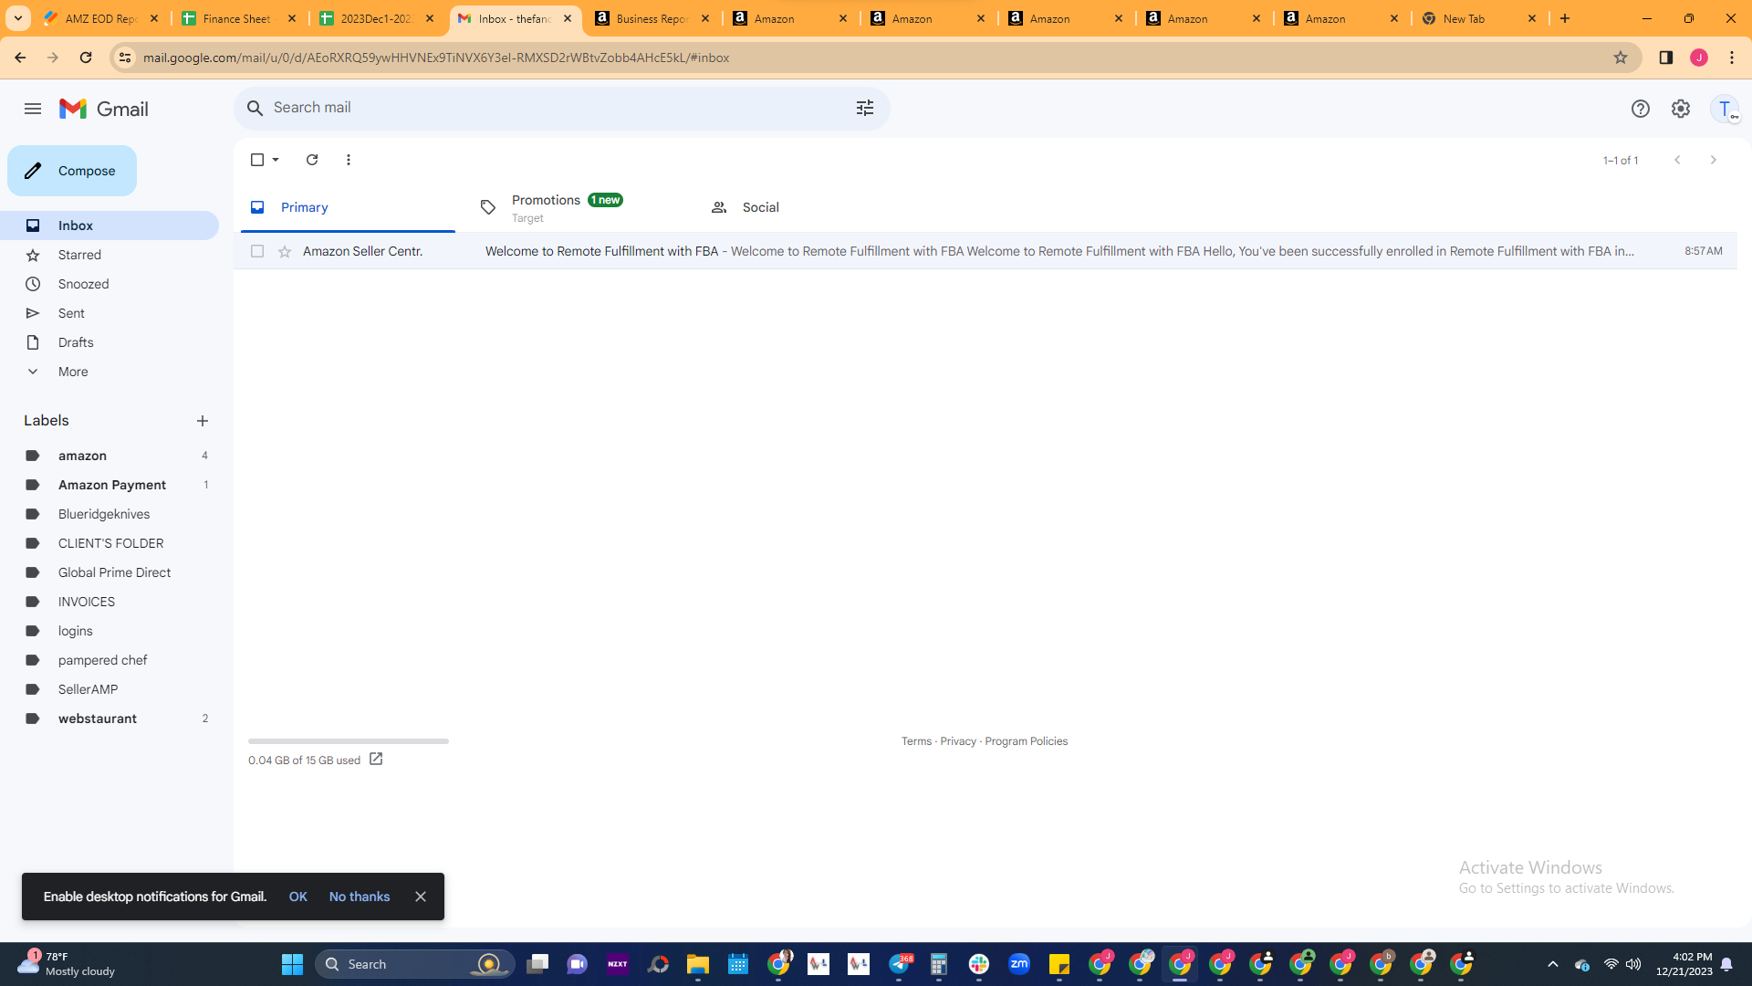Open the Google account avatar
The width and height of the screenshot is (1752, 986).
(1725, 109)
